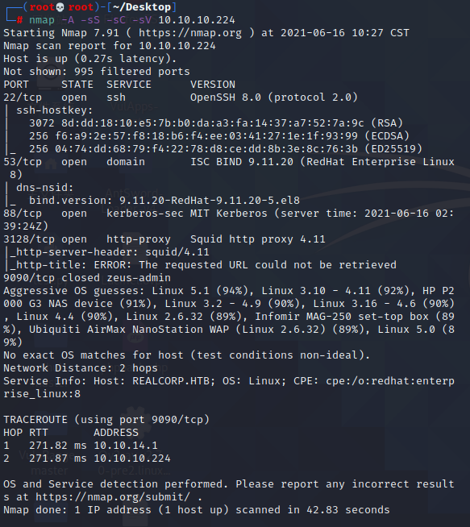Click the bind.version output line
Screen dimensions: 470x527
click(x=164, y=201)
